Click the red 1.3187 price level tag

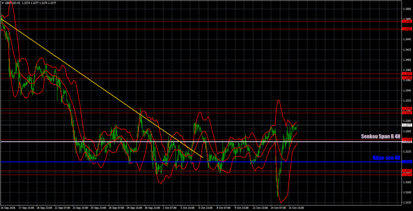(406, 171)
